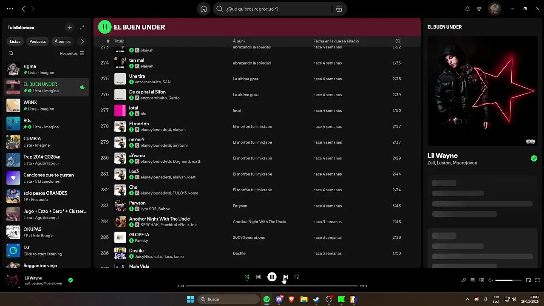544x306 pixels.
Task: Open the play queue icon
Action: click(473, 280)
